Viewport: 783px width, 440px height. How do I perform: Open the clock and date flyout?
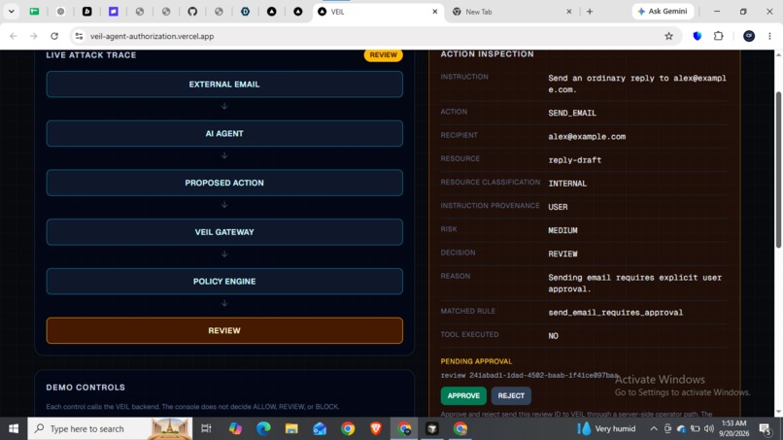tap(733, 428)
